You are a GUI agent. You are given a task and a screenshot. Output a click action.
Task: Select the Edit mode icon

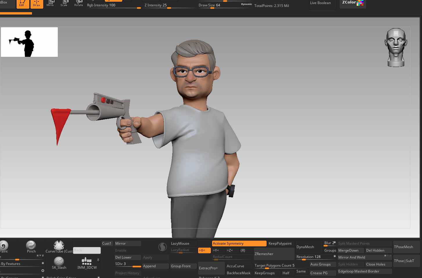[x=22, y=3]
